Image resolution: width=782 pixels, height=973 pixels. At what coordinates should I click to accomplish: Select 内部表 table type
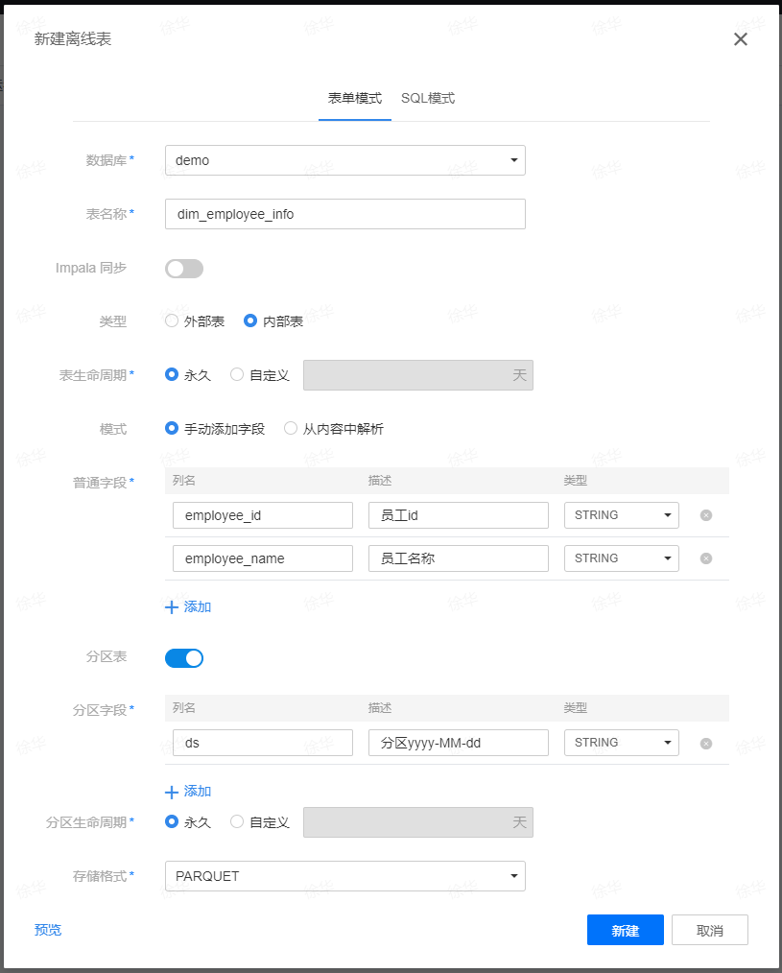(273, 321)
